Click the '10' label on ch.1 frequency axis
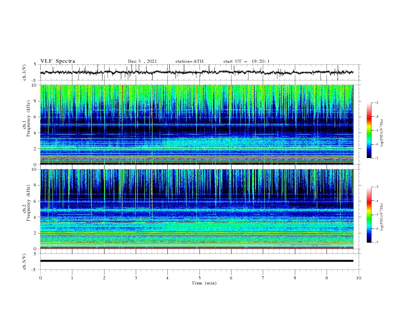The width and height of the screenshot is (404, 312). [35, 85]
